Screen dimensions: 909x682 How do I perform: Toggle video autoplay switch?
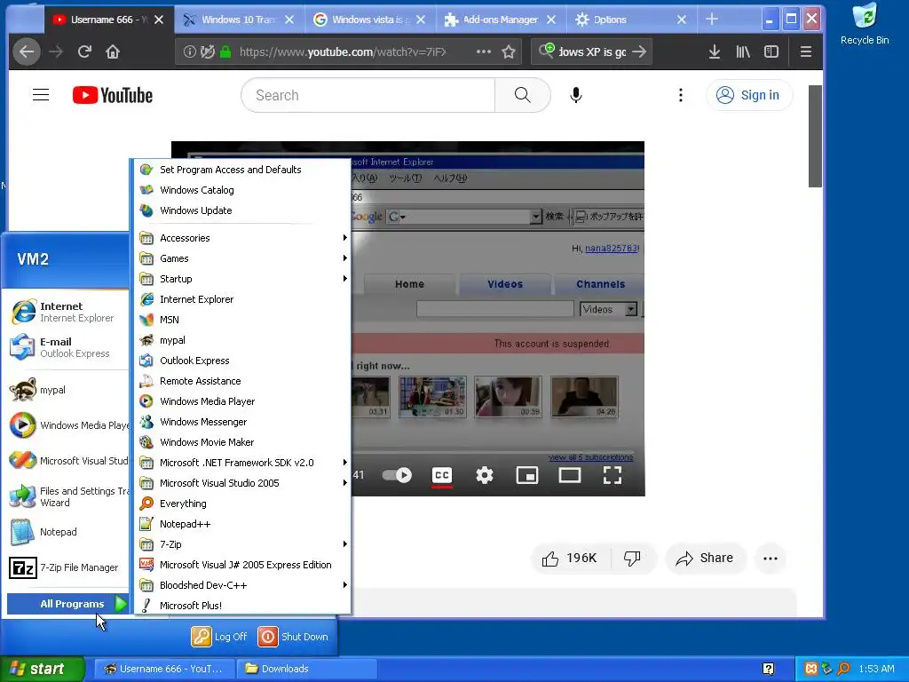pyautogui.click(x=397, y=476)
